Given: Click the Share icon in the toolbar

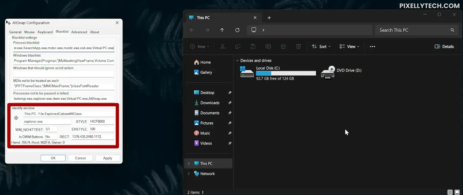Looking at the screenshot, I should 283,46.
